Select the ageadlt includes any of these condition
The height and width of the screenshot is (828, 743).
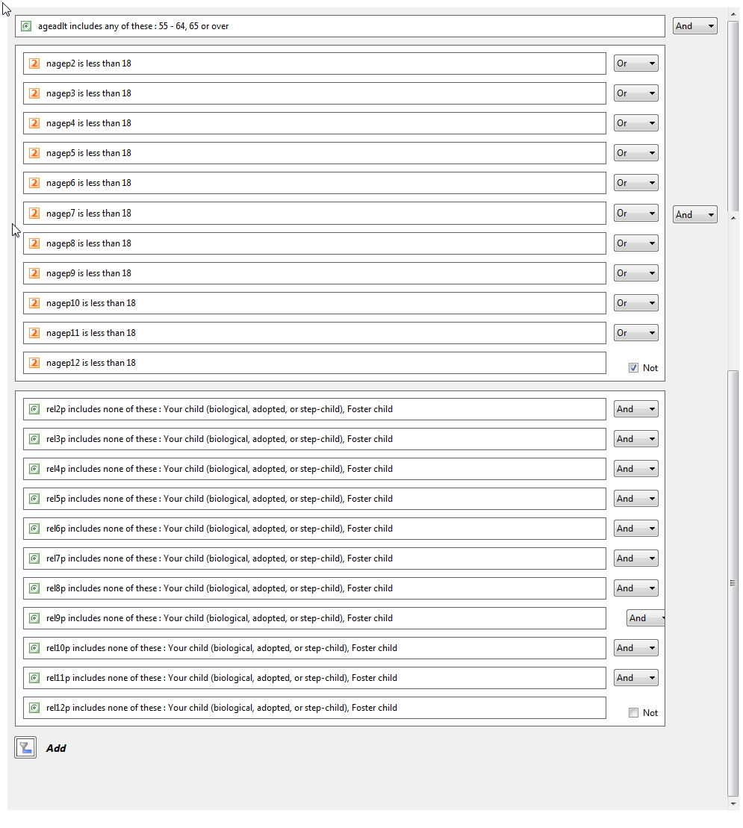coord(340,26)
